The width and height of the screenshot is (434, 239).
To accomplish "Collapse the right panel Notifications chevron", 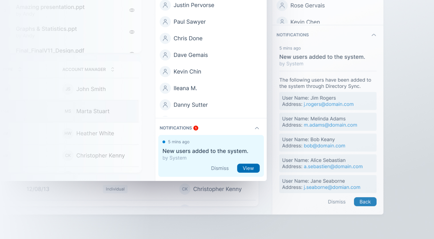I will 373,35.
